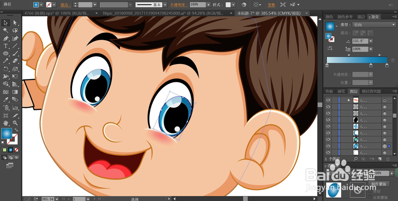
Task: Select the leftmost white gradient stop
Action: click(x=327, y=66)
